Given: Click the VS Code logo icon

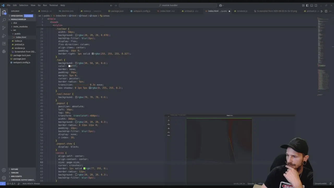Looking at the screenshot, I should (3, 5).
